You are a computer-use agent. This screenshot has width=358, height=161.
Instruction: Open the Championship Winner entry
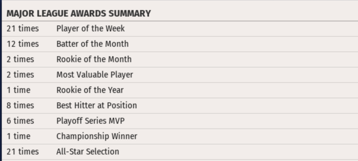[x=97, y=136]
